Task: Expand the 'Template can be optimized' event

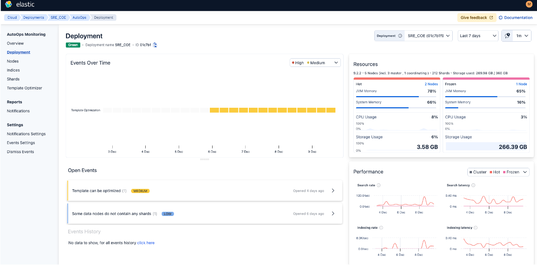Action: pos(333,191)
